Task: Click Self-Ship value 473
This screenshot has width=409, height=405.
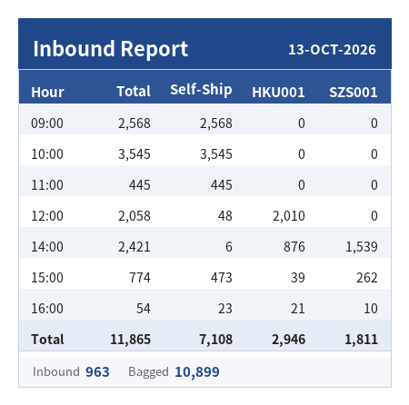Action: [222, 278]
